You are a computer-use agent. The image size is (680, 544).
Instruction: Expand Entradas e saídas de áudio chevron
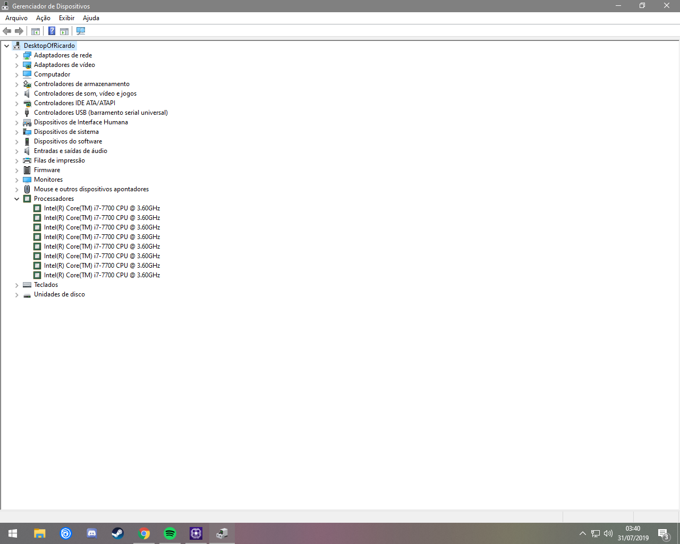tap(17, 151)
